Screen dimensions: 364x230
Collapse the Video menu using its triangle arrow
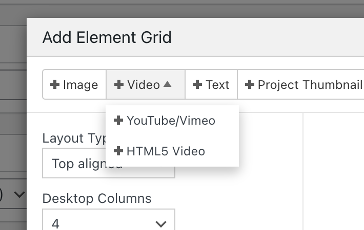[x=167, y=84]
